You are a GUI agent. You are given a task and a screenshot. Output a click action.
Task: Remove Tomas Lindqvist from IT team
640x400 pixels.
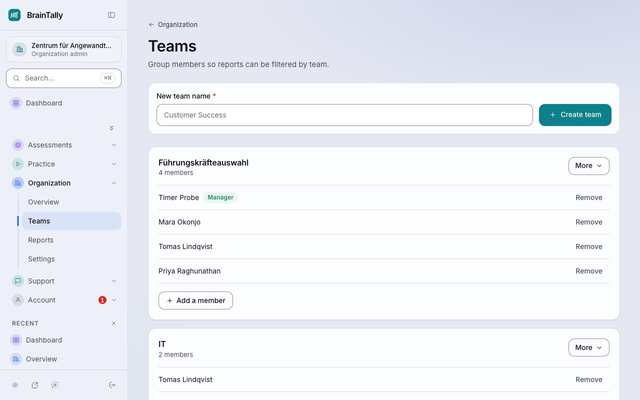pyautogui.click(x=589, y=379)
